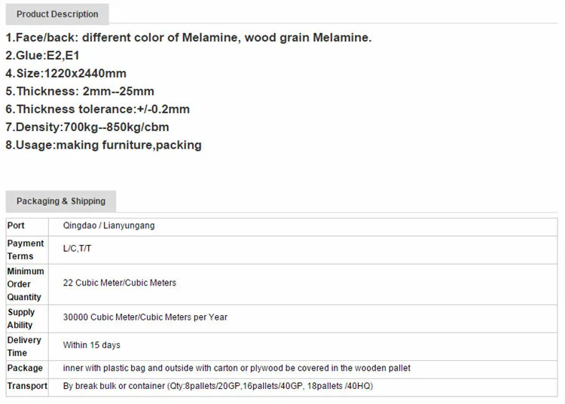The image size is (565, 404).
Task: Click the Usage:making furniture,packing line
Action: (103, 145)
